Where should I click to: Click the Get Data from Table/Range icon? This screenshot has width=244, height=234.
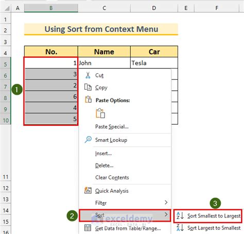pos(88,228)
